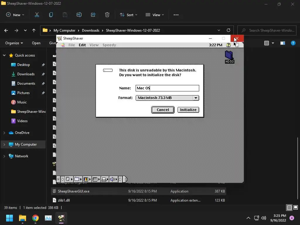The height and width of the screenshot is (225, 300).
Task: Select the SheepShaverGUI.exe file row
Action: (x=139, y=191)
